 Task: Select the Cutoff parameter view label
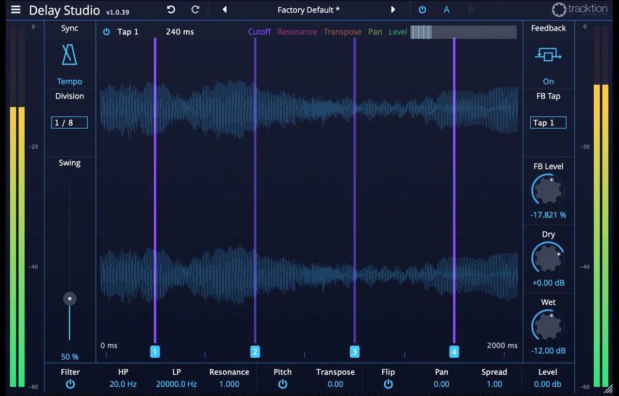(259, 31)
